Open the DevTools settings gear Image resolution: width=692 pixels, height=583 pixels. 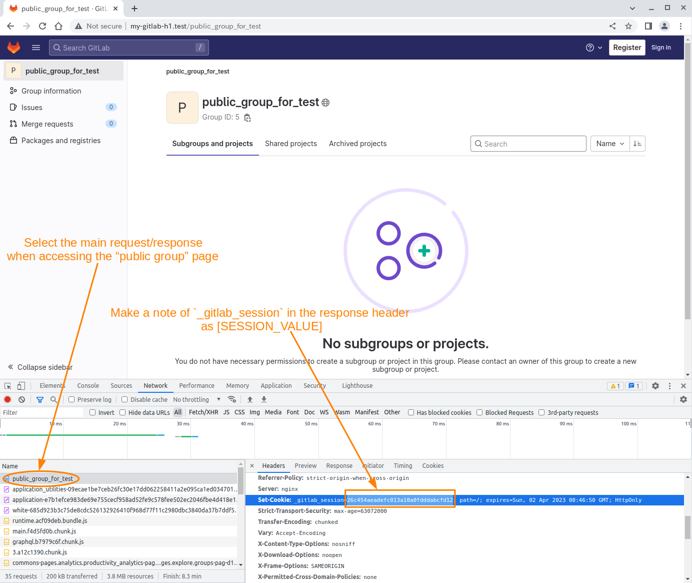[x=655, y=386]
